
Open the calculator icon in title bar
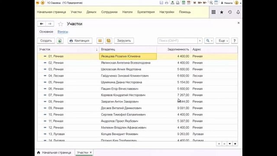coord(184,3)
